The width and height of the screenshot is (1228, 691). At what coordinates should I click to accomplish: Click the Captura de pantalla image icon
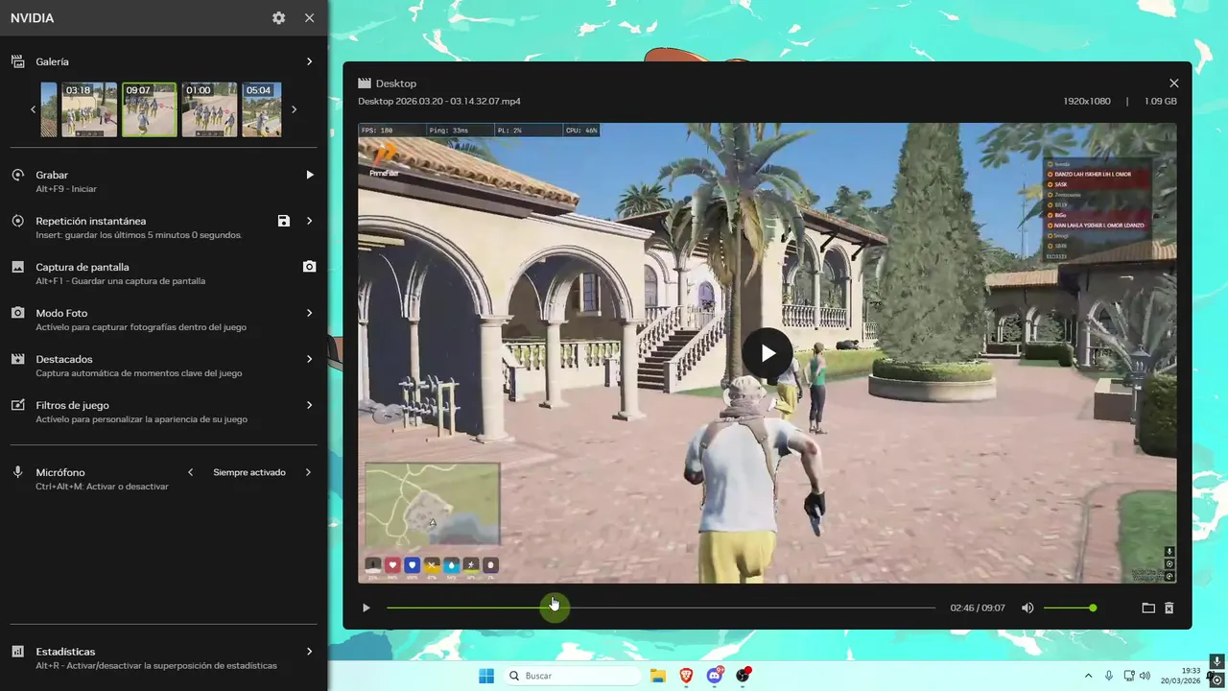click(17, 267)
